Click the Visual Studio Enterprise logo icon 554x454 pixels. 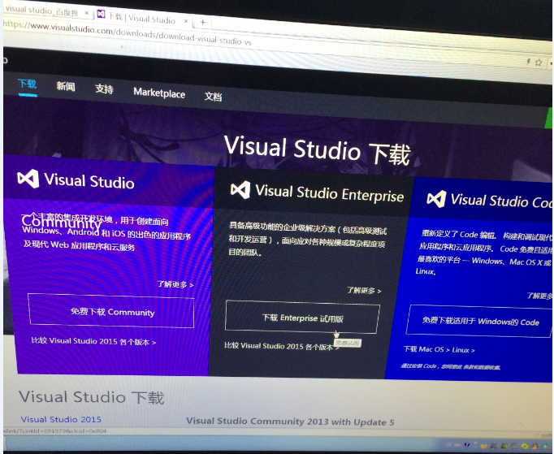pyautogui.click(x=240, y=190)
